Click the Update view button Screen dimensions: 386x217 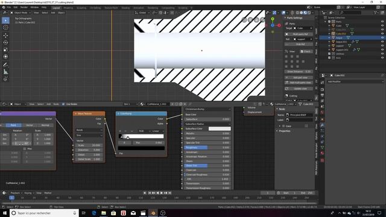coord(299,89)
